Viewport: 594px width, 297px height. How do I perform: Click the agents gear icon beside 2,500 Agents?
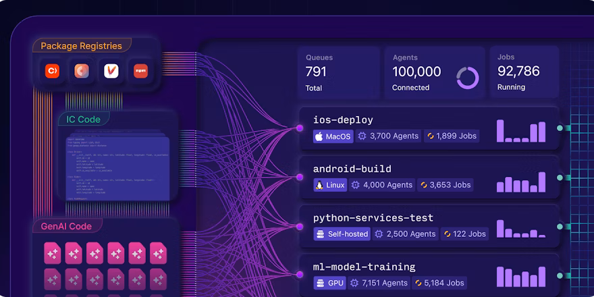379,234
